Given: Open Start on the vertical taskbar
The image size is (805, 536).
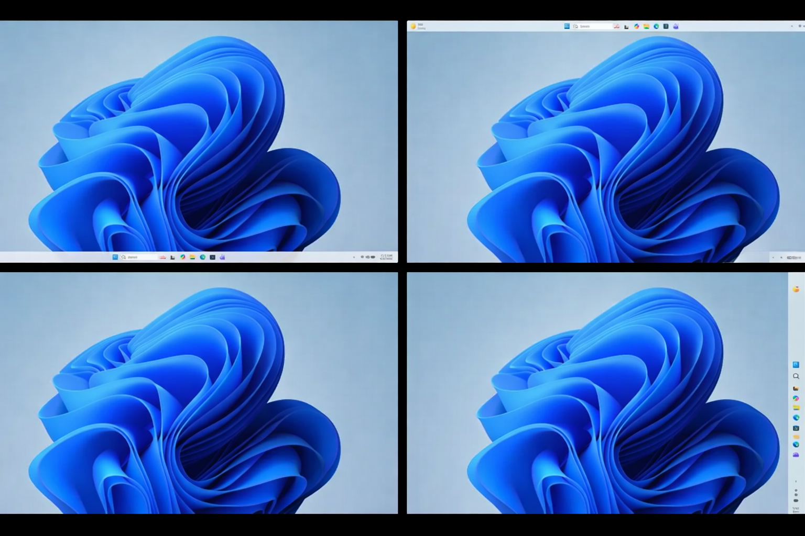Looking at the screenshot, I should pyautogui.click(x=796, y=365).
